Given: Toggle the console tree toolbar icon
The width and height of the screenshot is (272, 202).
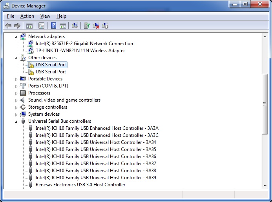Looking at the screenshot, I should pos(29,26).
